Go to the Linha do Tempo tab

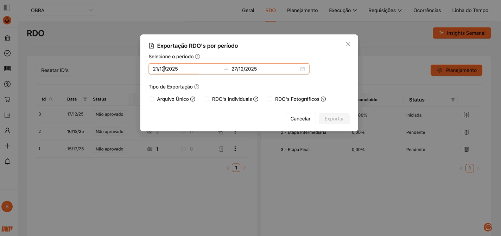click(x=470, y=11)
